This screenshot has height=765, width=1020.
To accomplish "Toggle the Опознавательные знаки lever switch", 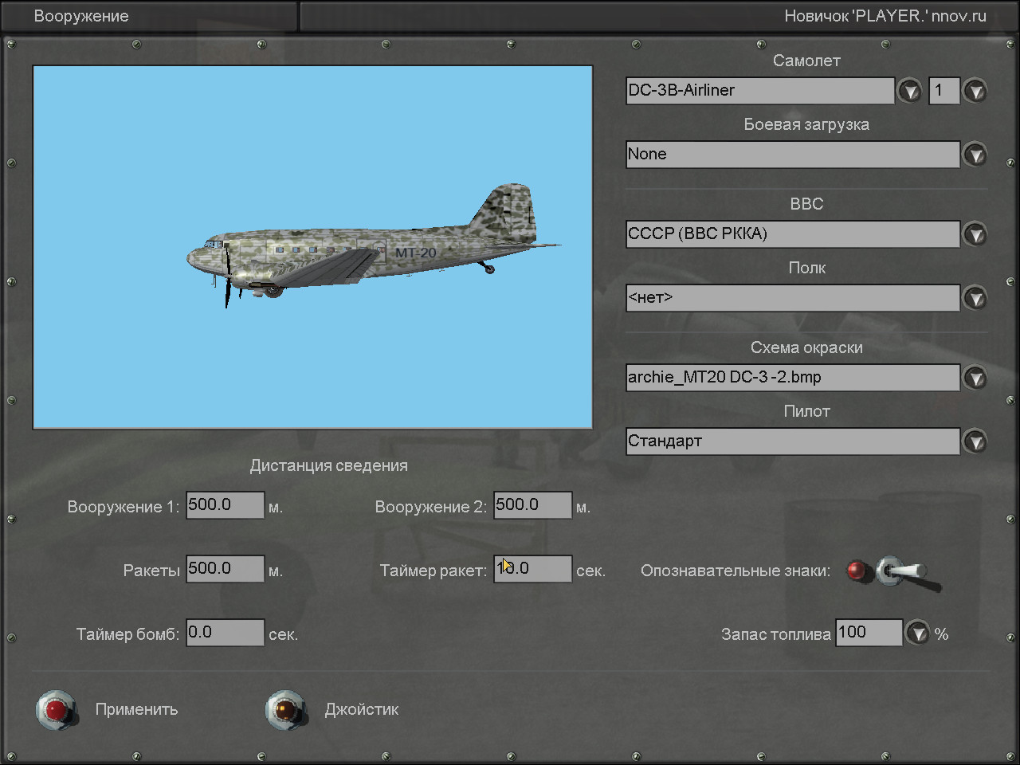I will pyautogui.click(x=904, y=571).
